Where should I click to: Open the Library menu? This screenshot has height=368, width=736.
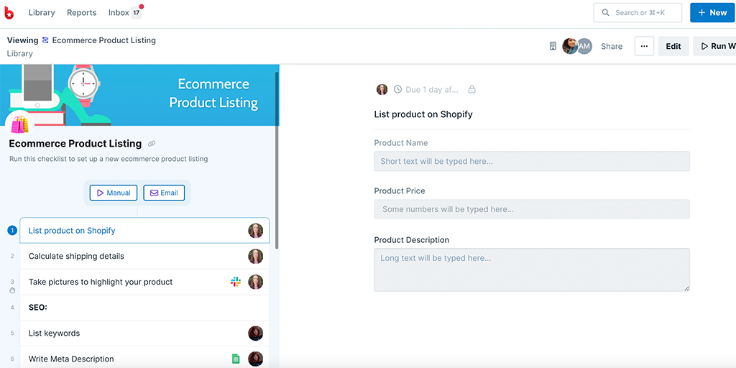tap(42, 13)
